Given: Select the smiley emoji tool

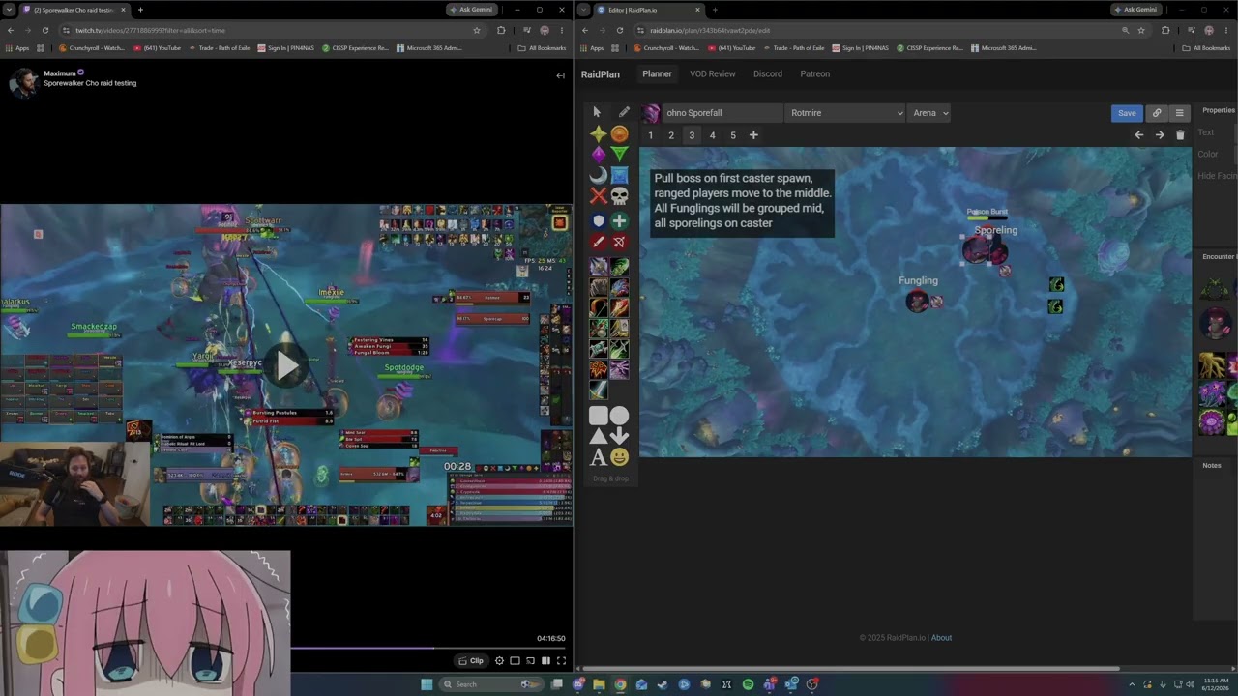Looking at the screenshot, I should tap(620, 457).
